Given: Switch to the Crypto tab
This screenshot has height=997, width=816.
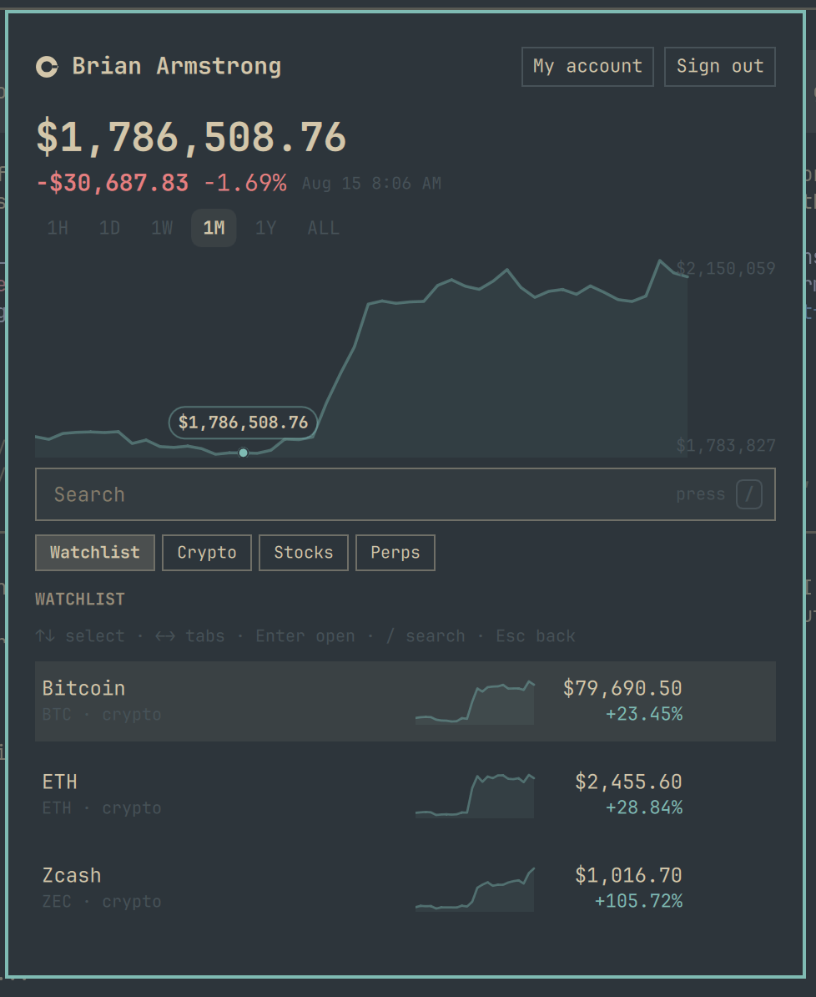Looking at the screenshot, I should tap(207, 553).
